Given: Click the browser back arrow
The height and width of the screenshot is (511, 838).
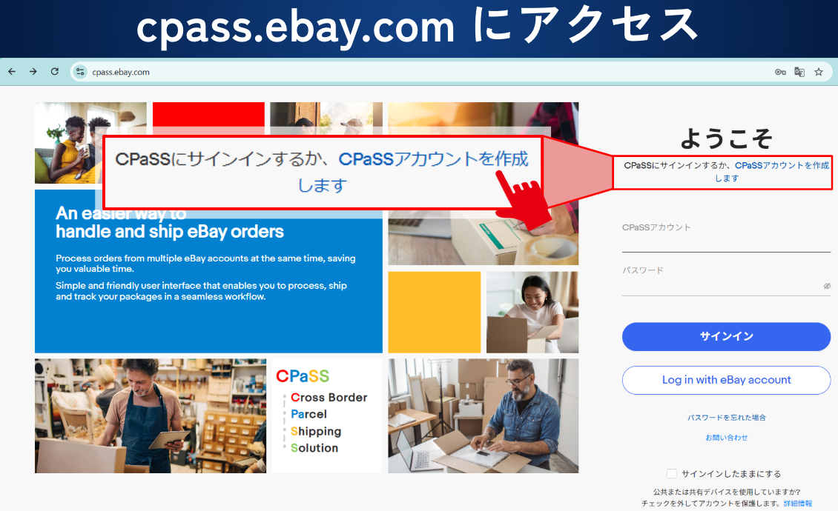Looking at the screenshot, I should pos(12,72).
